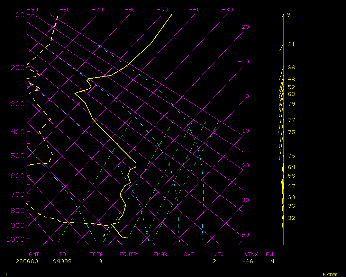Click the wind speed value 79

(291, 104)
